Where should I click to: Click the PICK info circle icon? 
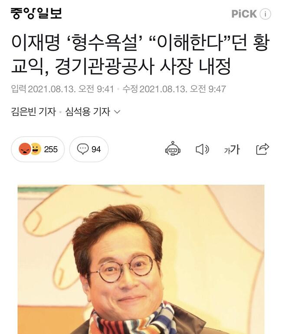265,14
